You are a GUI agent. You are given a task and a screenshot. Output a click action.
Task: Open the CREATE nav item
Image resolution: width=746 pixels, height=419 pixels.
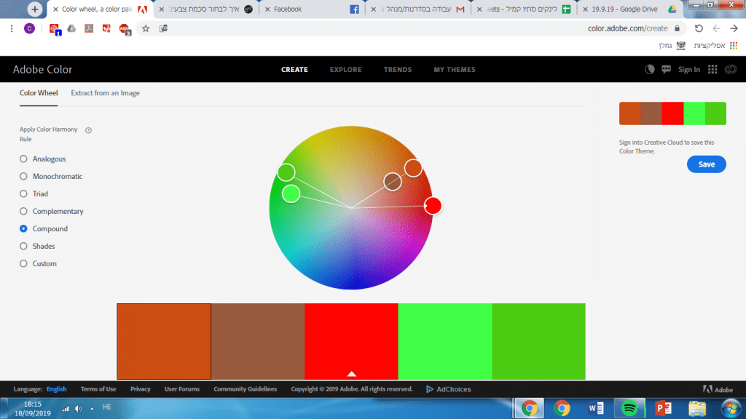[x=294, y=69]
